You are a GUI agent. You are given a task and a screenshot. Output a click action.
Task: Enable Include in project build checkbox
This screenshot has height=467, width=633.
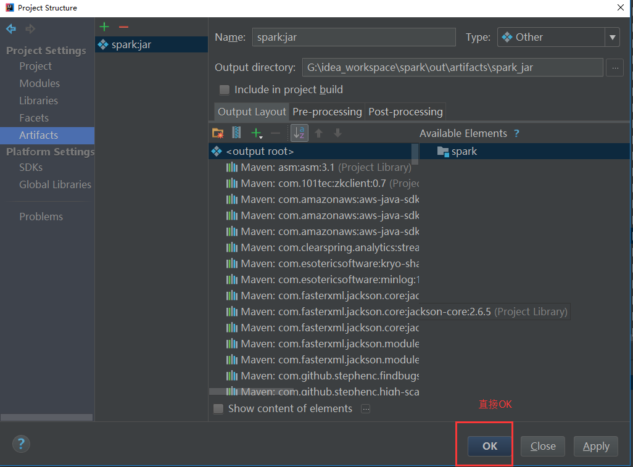(225, 89)
